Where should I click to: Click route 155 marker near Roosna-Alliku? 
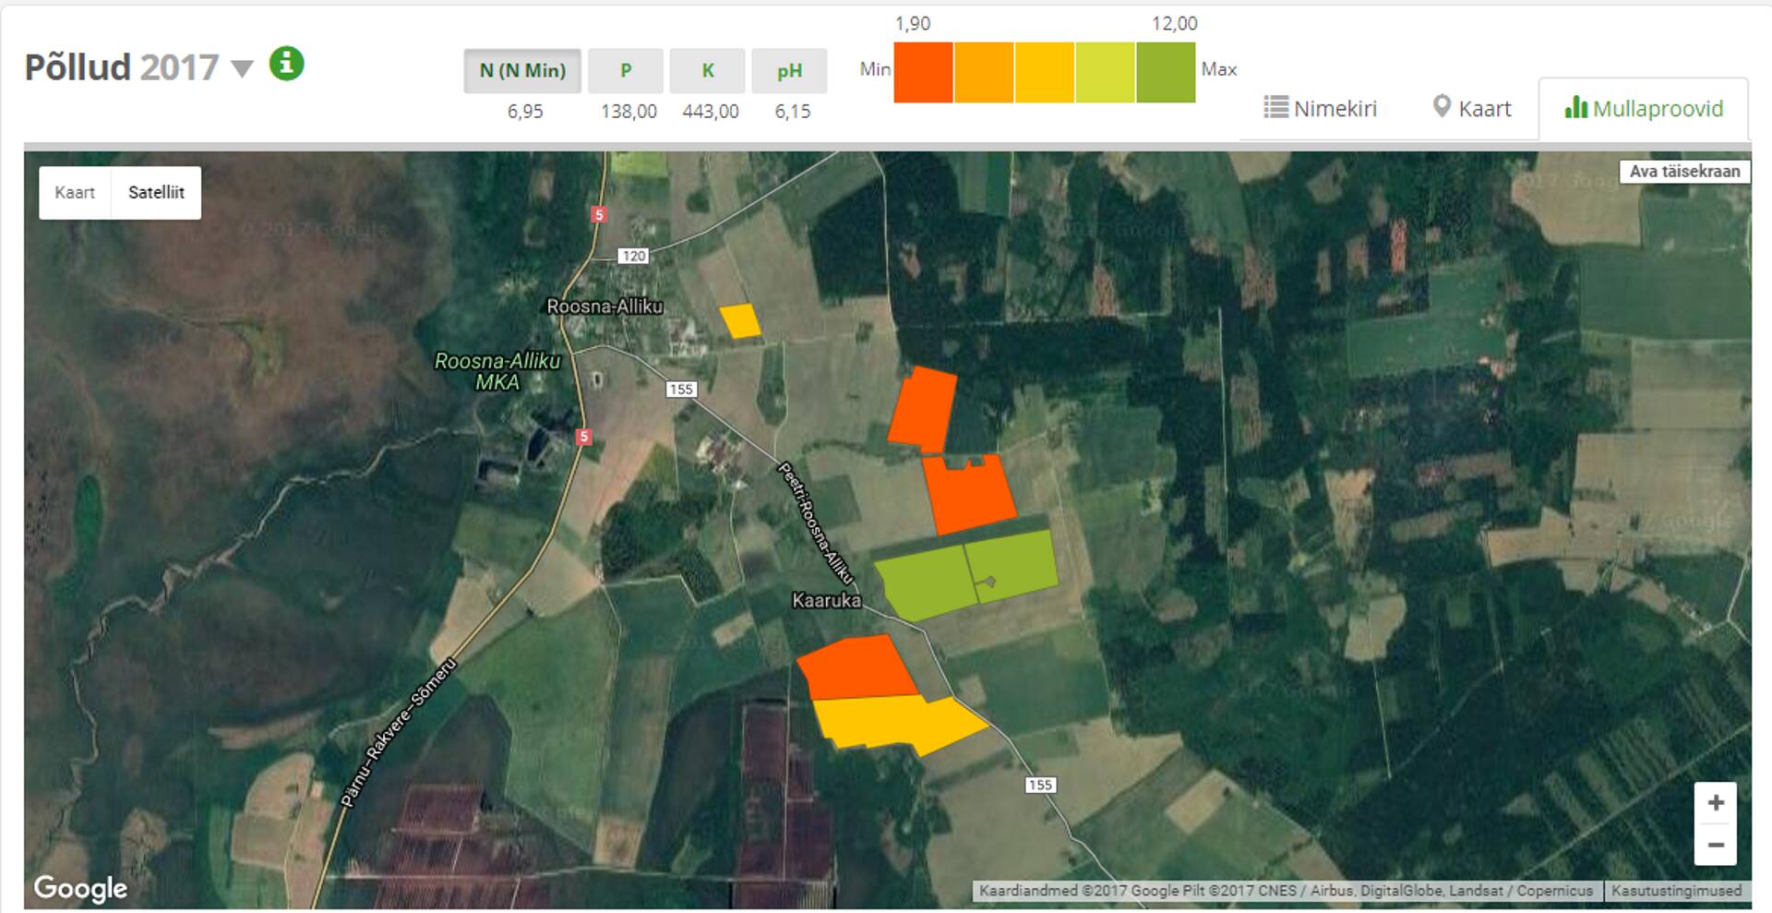(681, 390)
